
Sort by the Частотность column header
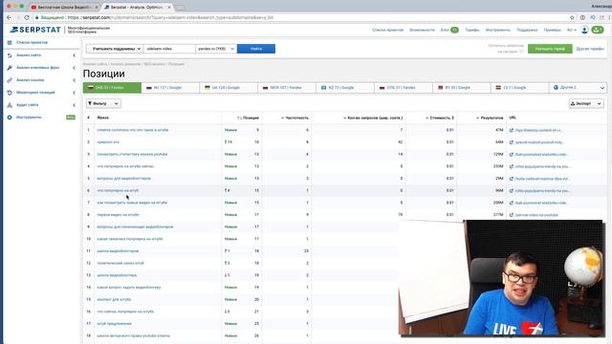[x=295, y=118]
